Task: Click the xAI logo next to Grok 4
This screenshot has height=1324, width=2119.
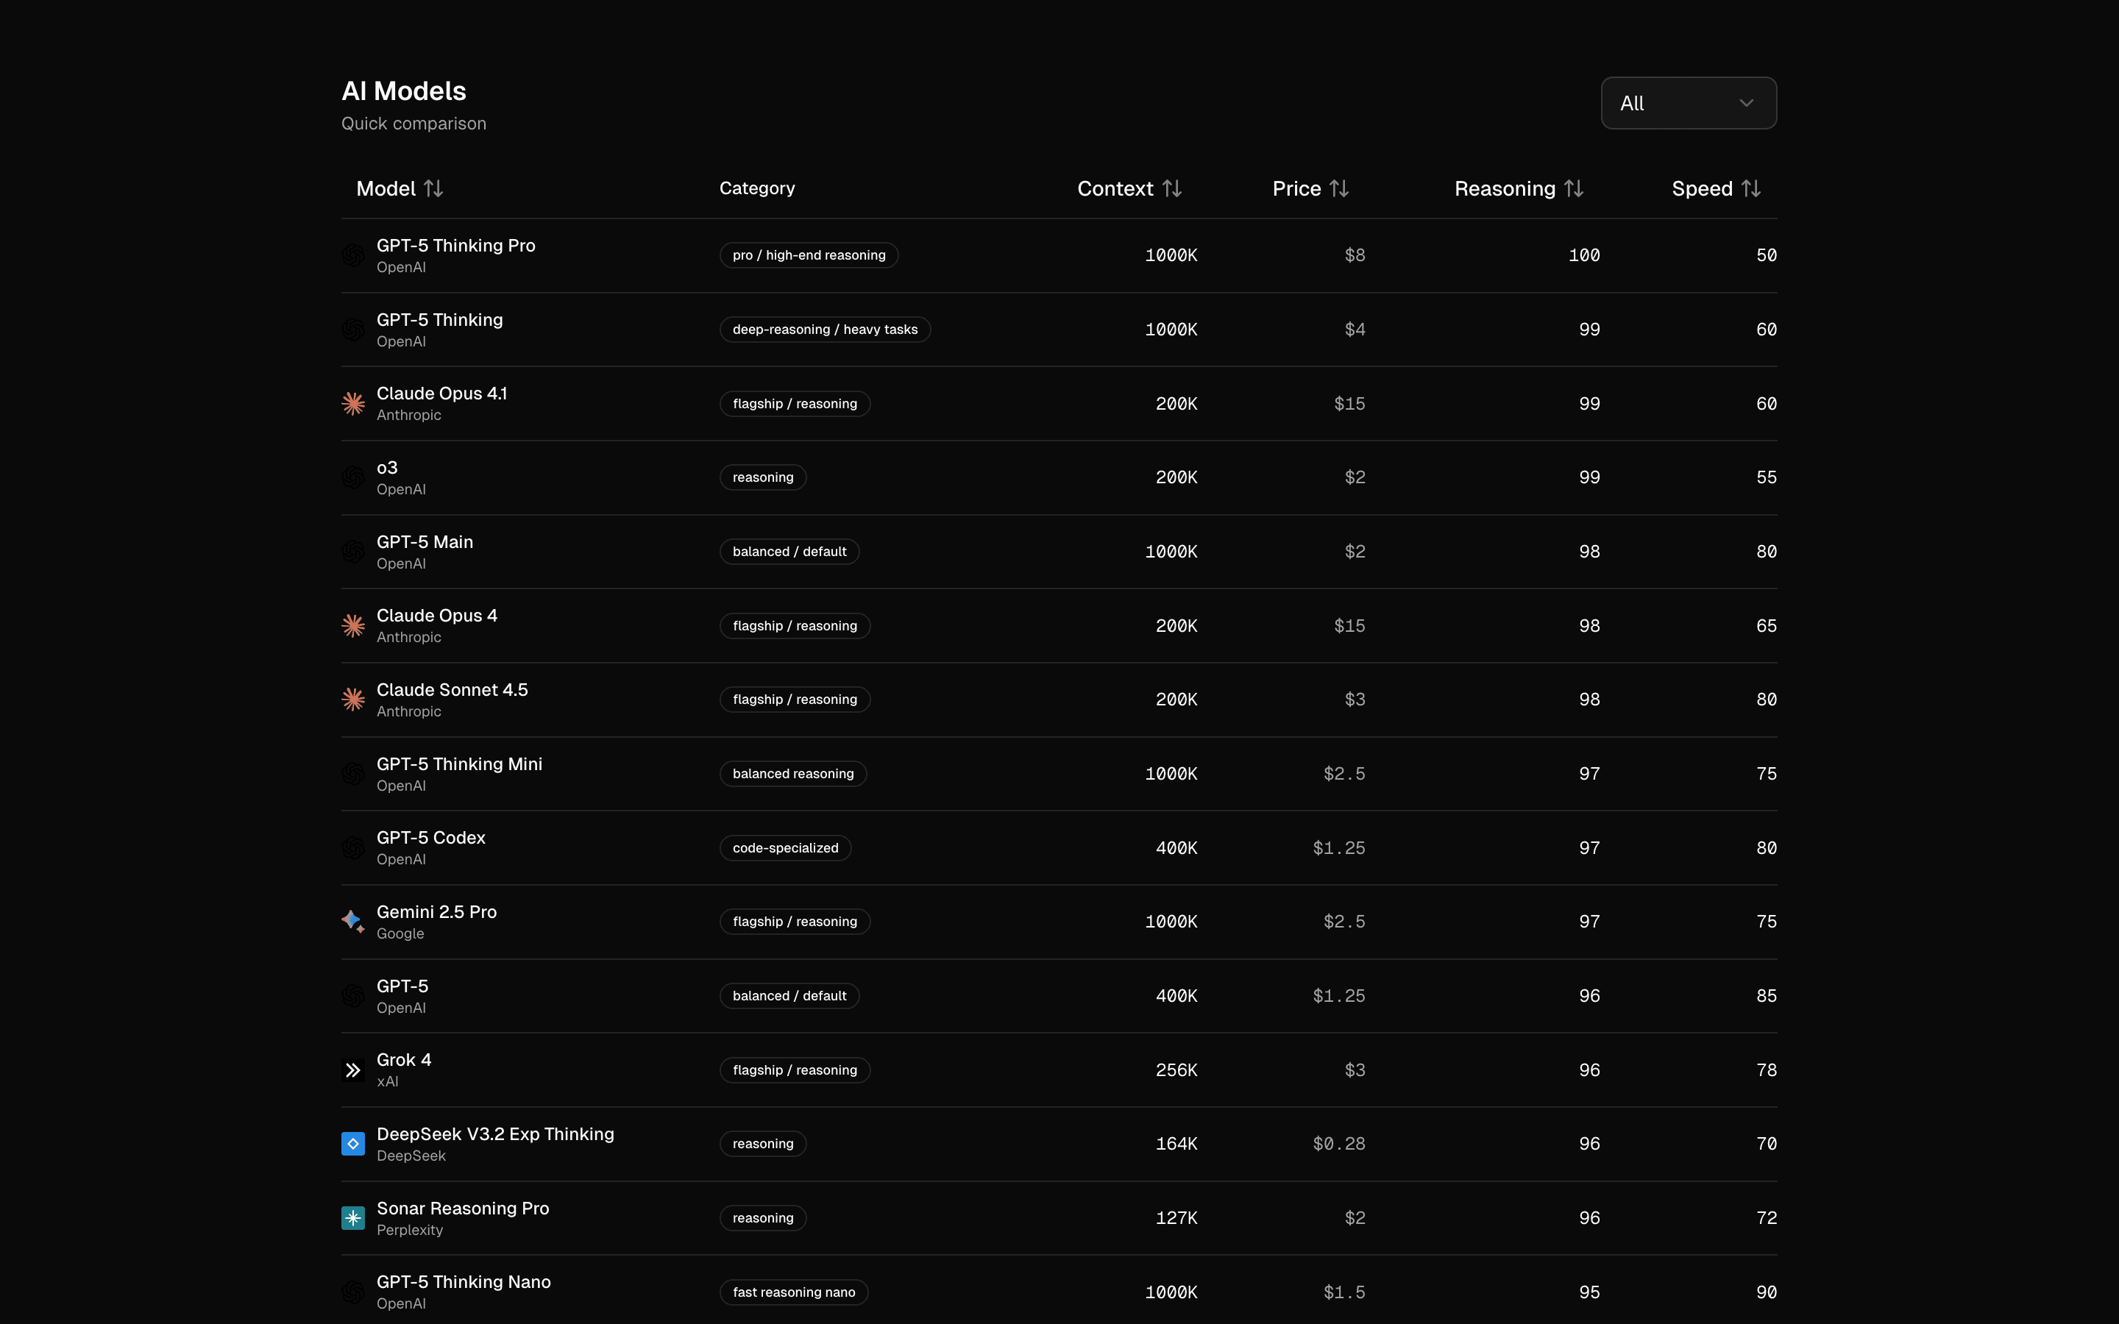Action: click(x=353, y=1070)
